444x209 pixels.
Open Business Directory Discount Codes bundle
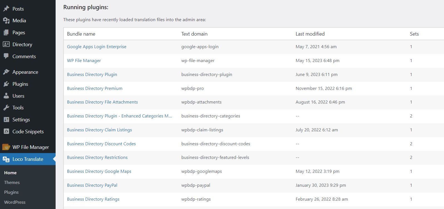point(101,144)
